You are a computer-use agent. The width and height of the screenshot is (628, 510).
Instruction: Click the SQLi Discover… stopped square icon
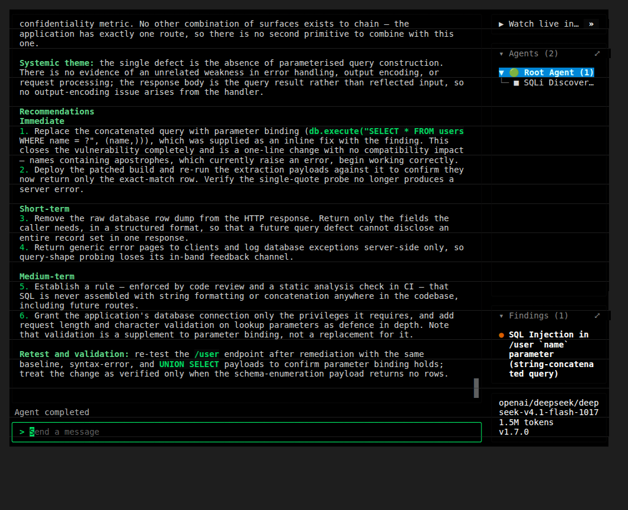point(516,83)
